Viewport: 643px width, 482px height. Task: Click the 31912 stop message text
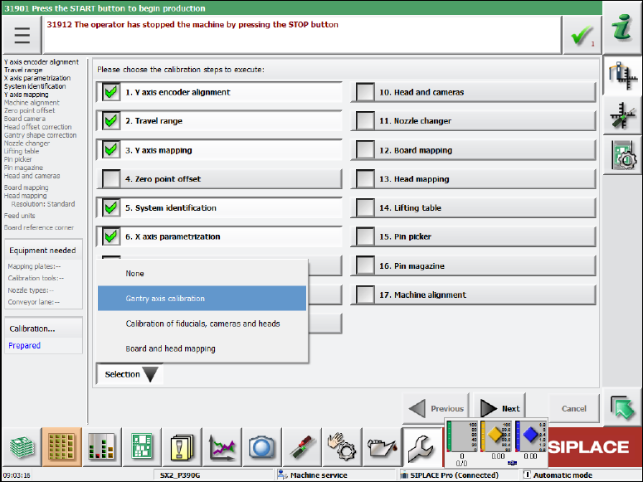pos(192,25)
